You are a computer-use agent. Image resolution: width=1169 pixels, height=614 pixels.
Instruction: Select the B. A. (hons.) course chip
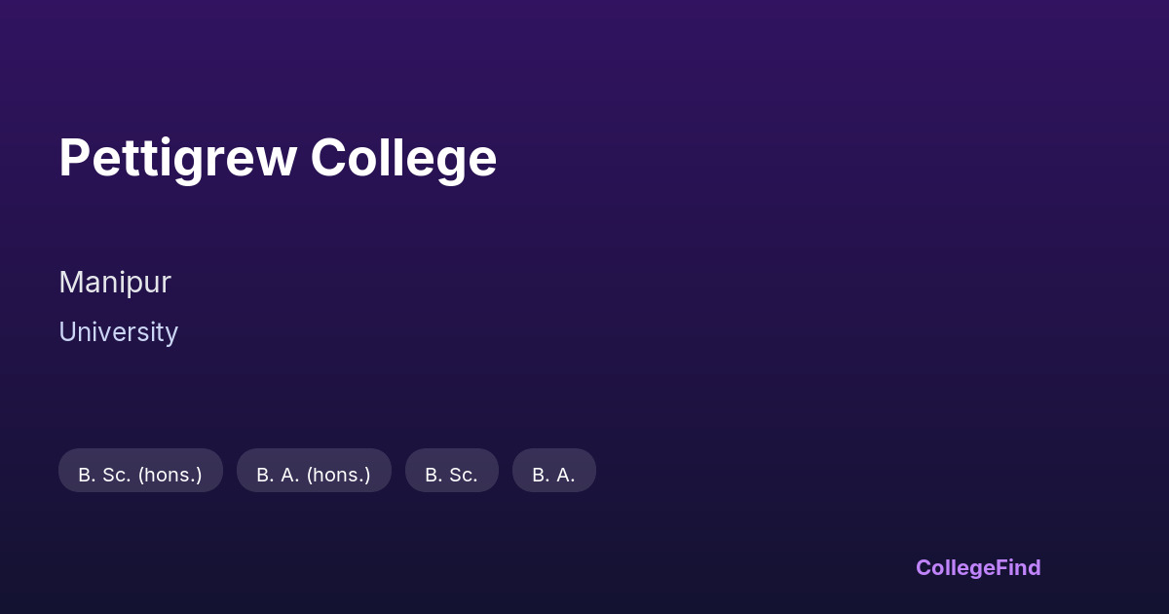[x=314, y=474]
